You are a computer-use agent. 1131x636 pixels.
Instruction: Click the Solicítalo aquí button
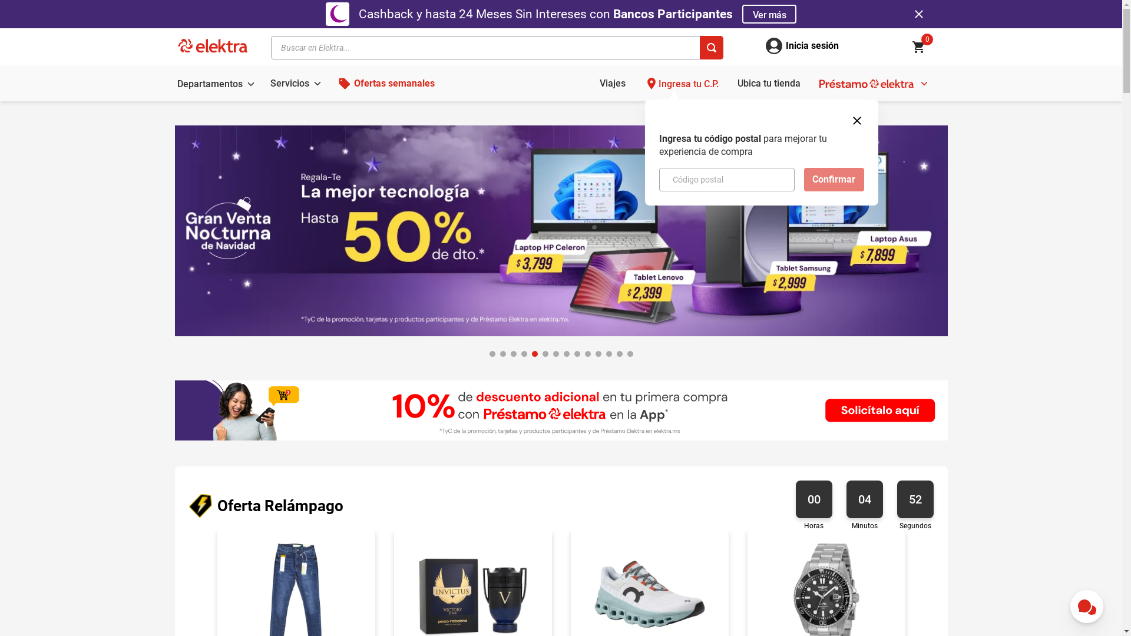click(879, 410)
